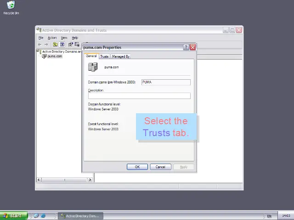Viewport: 294px width, 220px height.
Task: Open the File menu
Action: pyautogui.click(x=41, y=38)
